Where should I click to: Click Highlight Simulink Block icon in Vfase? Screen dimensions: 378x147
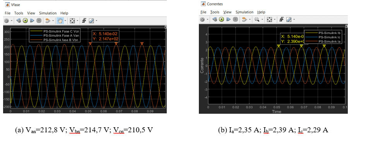click(x=48, y=21)
